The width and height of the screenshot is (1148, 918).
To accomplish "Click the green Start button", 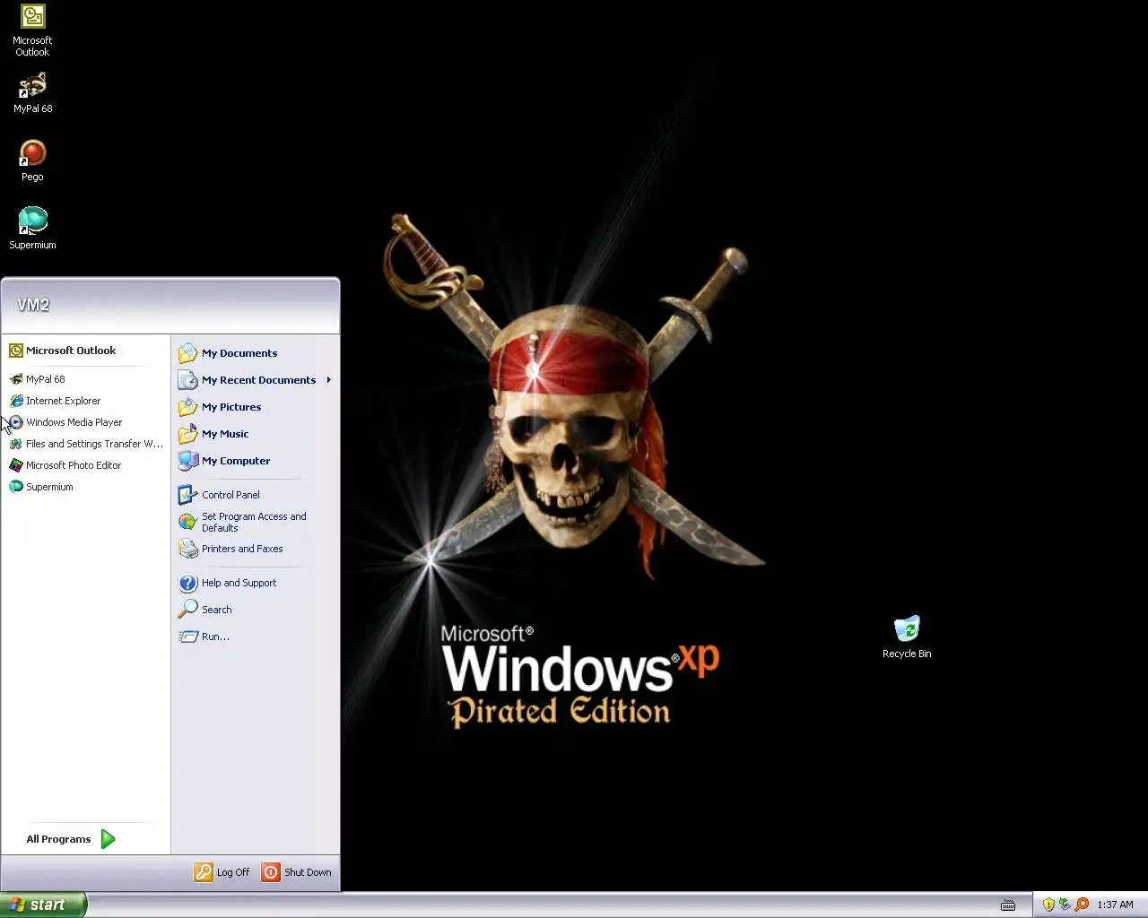I will 43,905.
